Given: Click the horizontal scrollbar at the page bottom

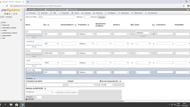Looking at the screenshot, I should (62, 101).
